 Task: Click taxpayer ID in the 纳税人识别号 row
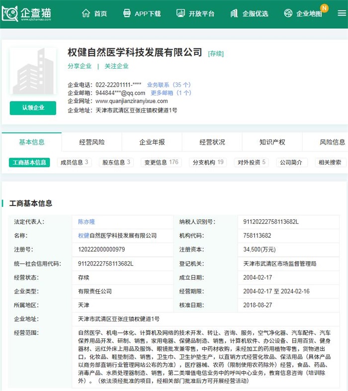pos(271,222)
